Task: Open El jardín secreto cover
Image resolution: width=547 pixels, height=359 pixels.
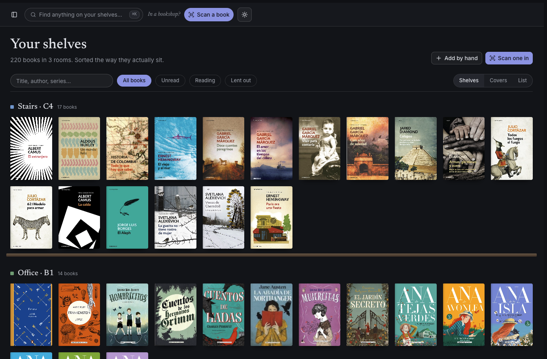Action: (x=368, y=315)
